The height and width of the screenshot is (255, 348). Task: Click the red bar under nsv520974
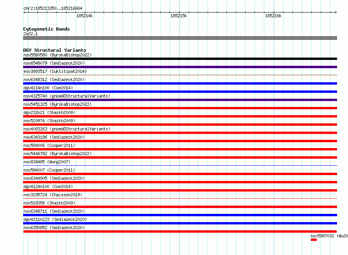point(180,125)
